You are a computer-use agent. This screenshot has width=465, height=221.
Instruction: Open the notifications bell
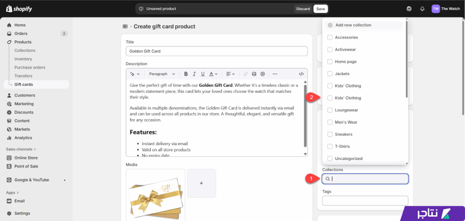click(x=422, y=9)
